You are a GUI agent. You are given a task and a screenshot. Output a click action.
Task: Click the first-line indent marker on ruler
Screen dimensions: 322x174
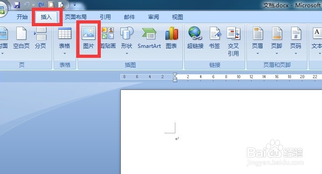coord(175,75)
